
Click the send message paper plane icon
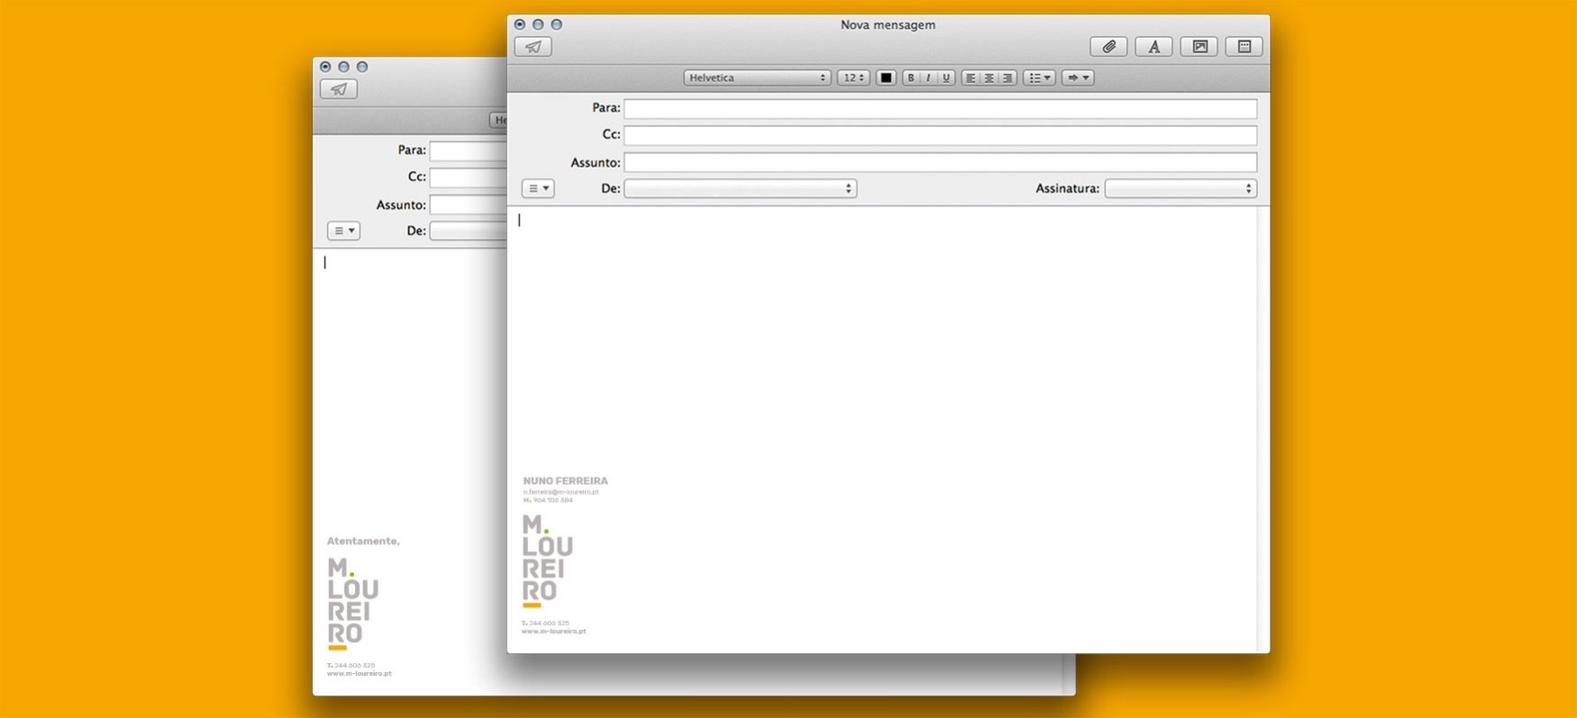533,47
